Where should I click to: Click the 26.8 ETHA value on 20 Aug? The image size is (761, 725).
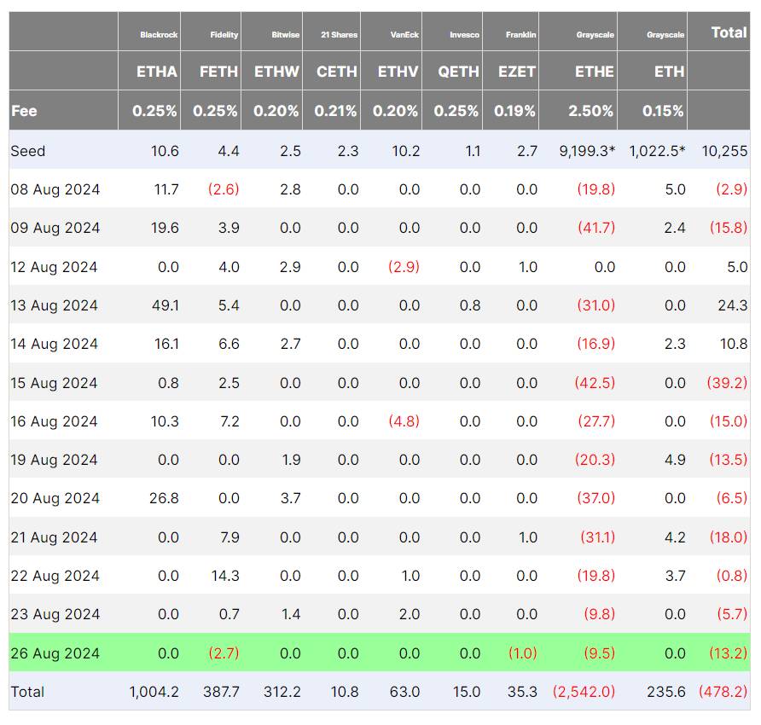(164, 498)
